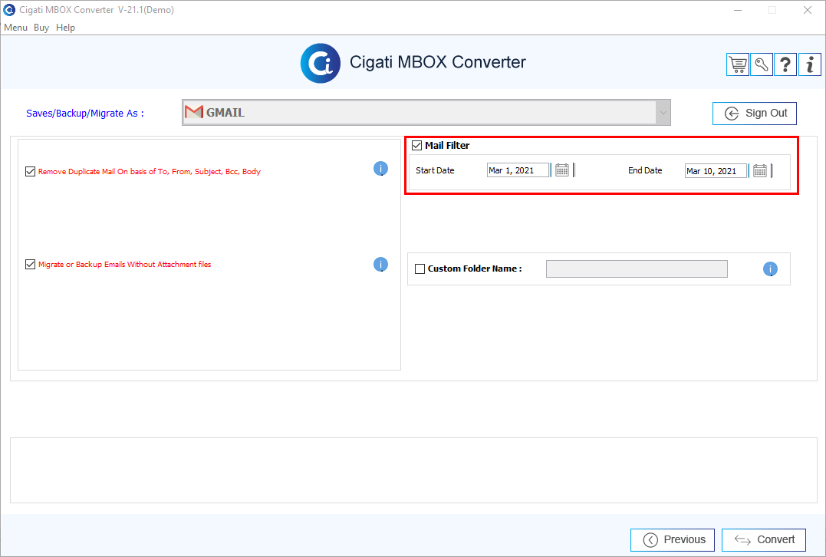The height and width of the screenshot is (557, 826).
Task: Click the Sign Out button
Action: pyautogui.click(x=755, y=114)
